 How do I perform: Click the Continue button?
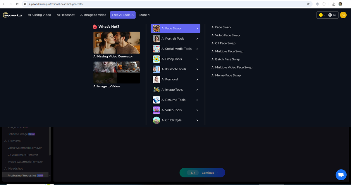pyautogui.click(x=202, y=173)
